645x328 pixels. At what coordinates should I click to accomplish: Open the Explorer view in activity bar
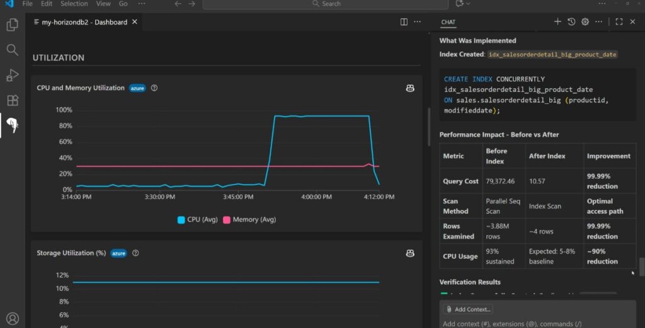(x=13, y=25)
